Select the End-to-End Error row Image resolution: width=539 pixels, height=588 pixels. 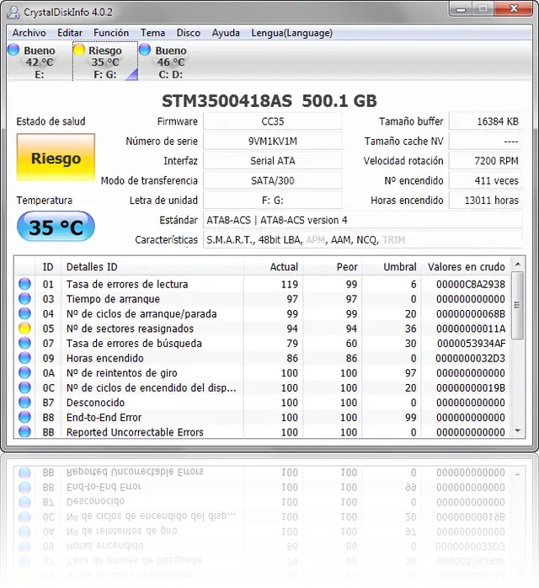(262, 417)
